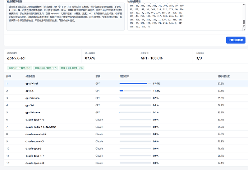Click the 74.4% similarity value for claude-opus-4-8

(221, 163)
